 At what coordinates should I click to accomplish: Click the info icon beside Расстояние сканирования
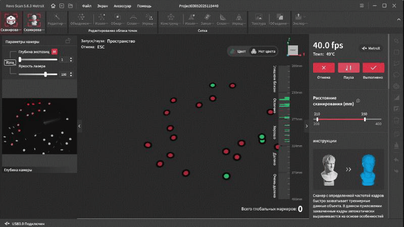pyautogui.click(x=358, y=100)
